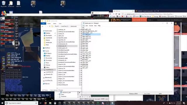187x105 pixels.
Task: Select Tools folder in Quick access
Action: pos(47,45)
